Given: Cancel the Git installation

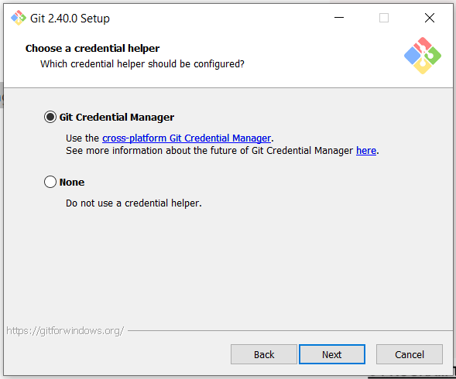Looking at the screenshot, I should pyautogui.click(x=410, y=354).
